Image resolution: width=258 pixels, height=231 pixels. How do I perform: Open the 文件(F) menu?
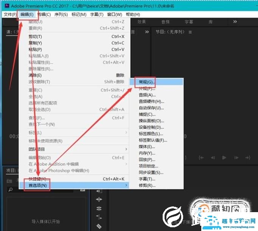pos(10,14)
